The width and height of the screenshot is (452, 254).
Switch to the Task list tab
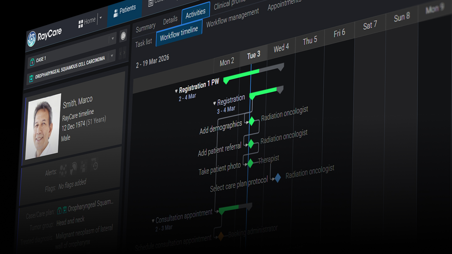pyautogui.click(x=144, y=43)
